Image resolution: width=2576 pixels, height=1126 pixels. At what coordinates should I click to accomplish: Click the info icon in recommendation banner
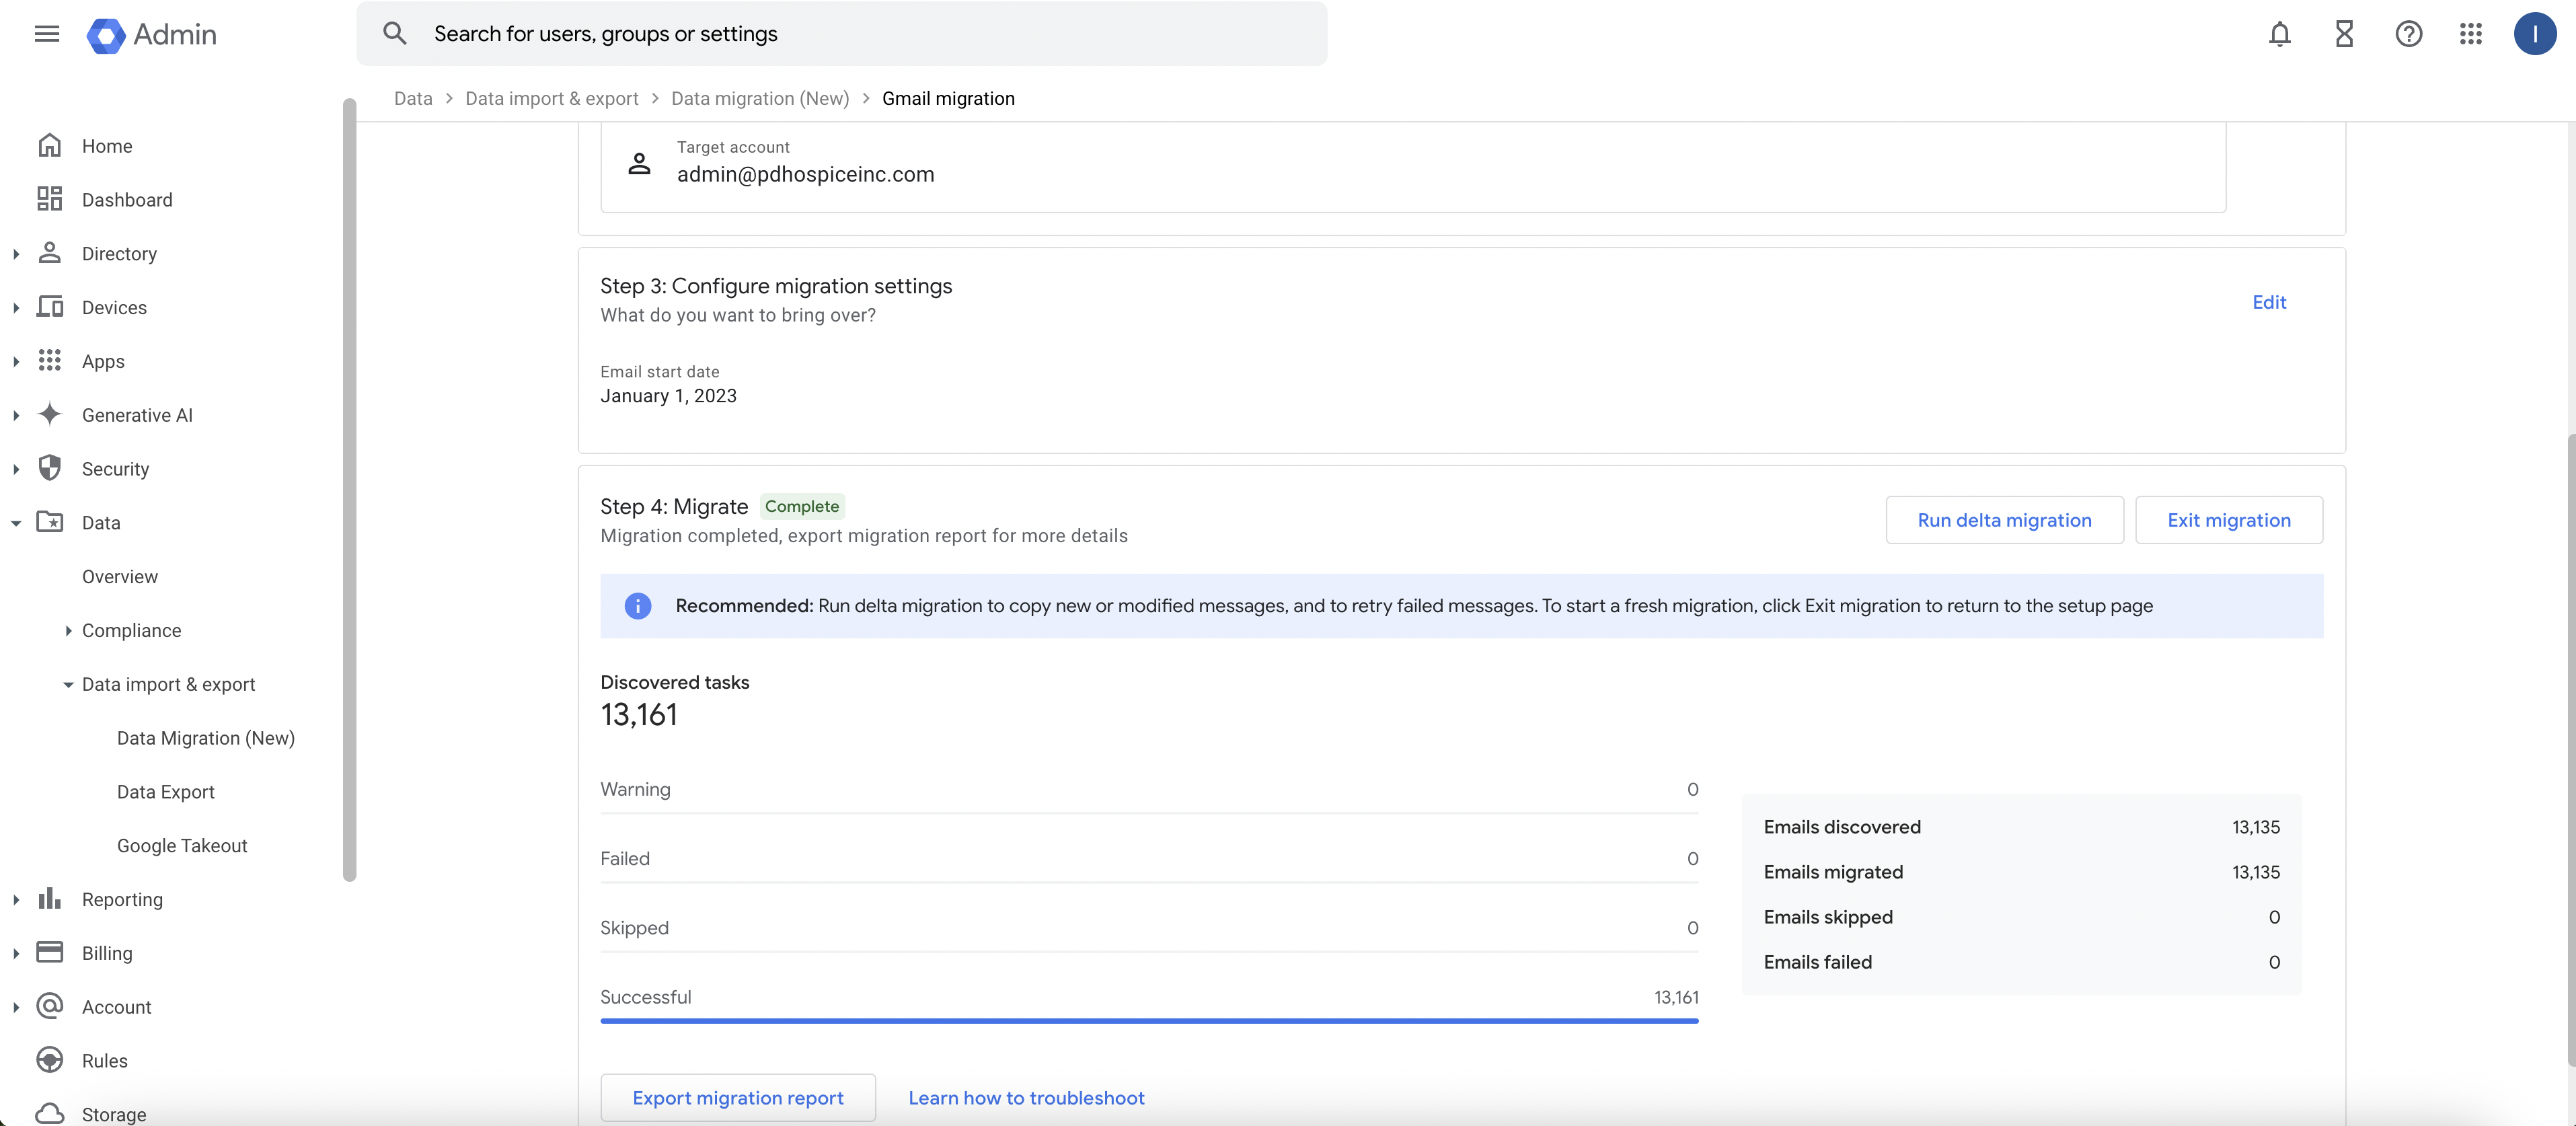[638, 606]
